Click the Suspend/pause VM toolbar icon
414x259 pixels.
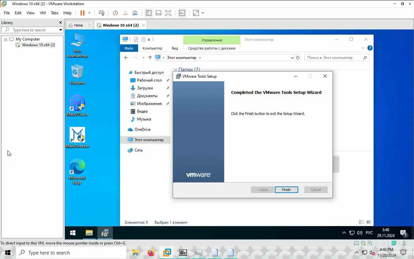[82, 13]
